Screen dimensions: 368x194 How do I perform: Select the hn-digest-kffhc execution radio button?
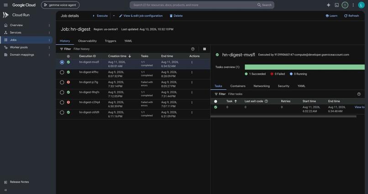coord(62,72)
